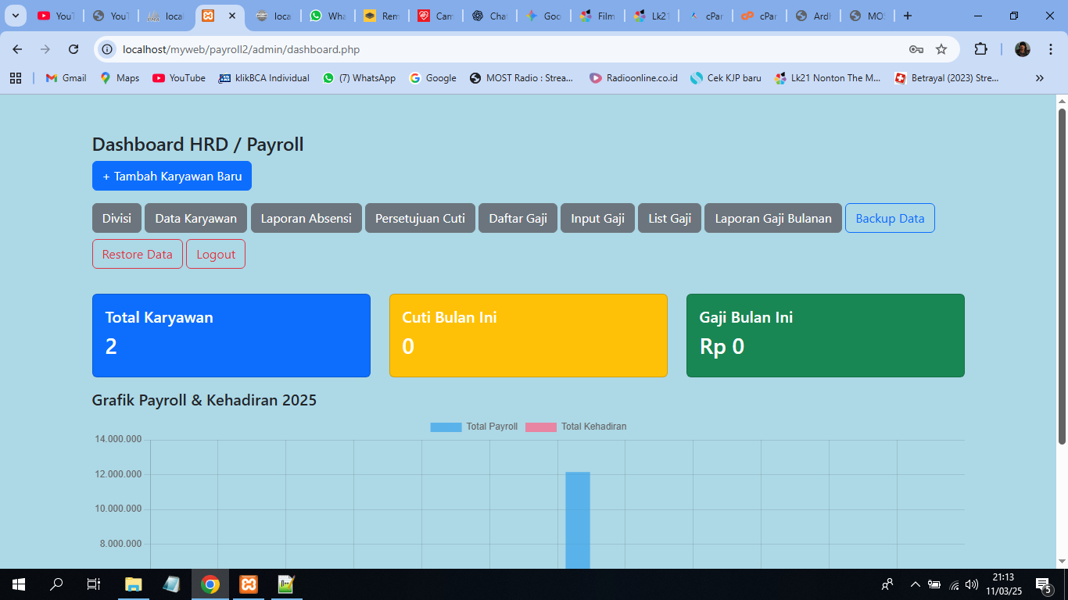Viewport: 1068px width, 600px height.
Task: Click the browser profile avatar
Action: point(1022,48)
